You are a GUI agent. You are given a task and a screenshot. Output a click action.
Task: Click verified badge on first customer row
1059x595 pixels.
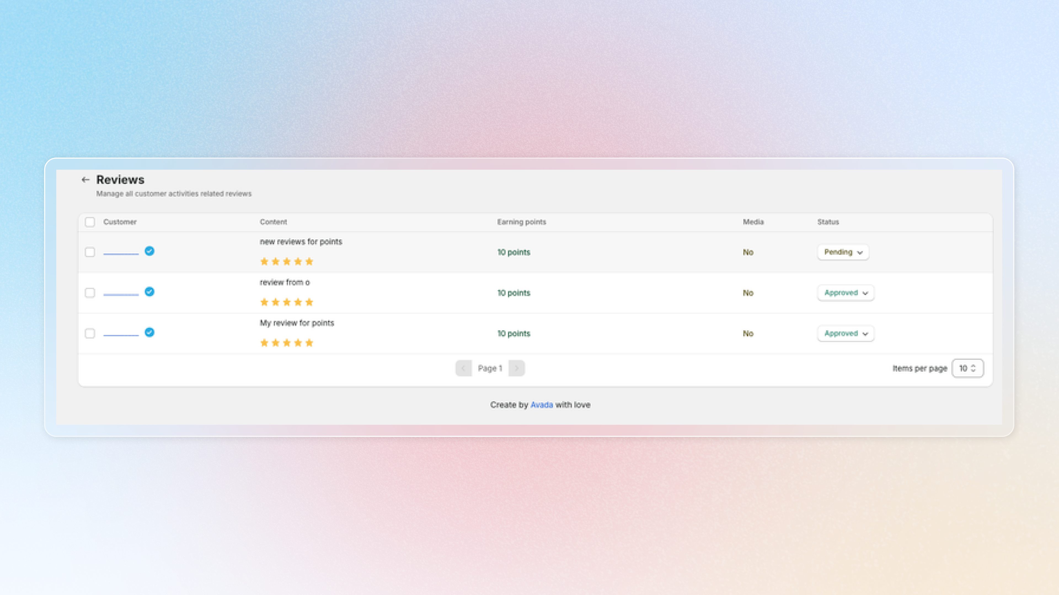[150, 251]
